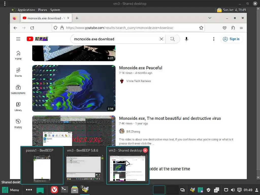
Task: Open the YouTube guide hamburger menu
Action: [18, 39]
